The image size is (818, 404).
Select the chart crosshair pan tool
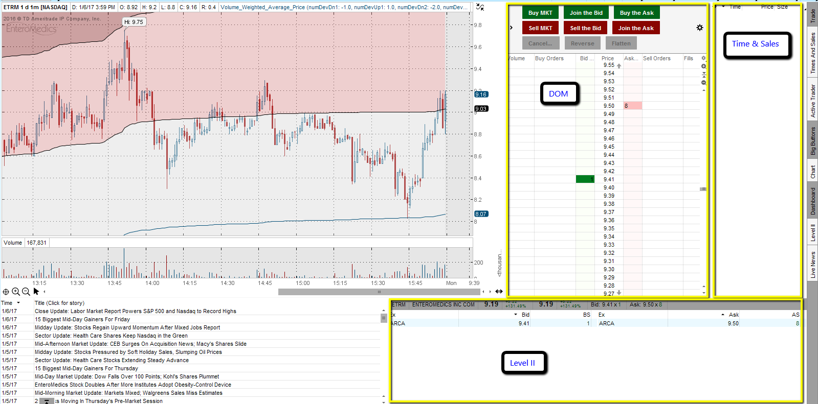[x=6, y=292]
